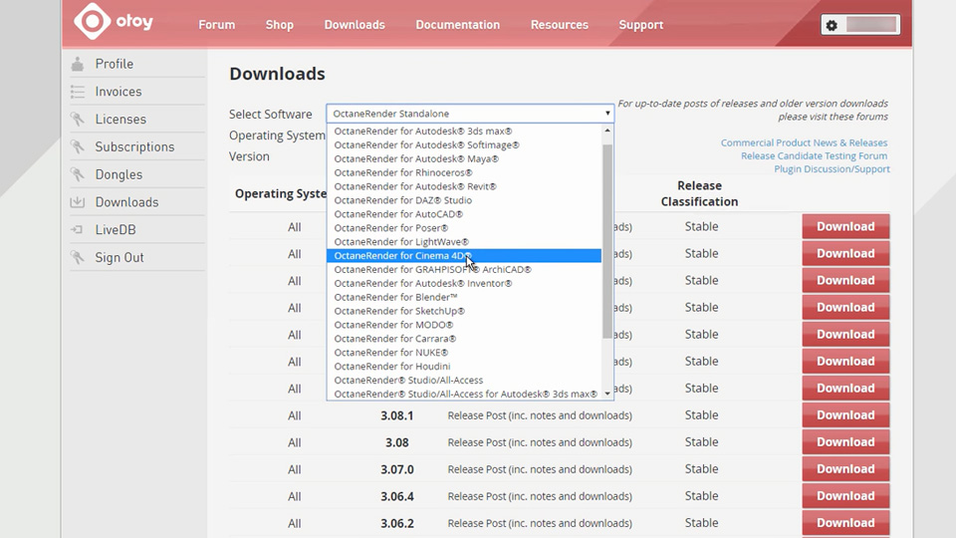956x538 pixels.
Task: Click the Dongles key icon
Action: pos(78,174)
